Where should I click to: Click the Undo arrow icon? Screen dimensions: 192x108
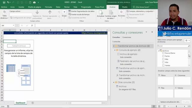coord(8,2)
